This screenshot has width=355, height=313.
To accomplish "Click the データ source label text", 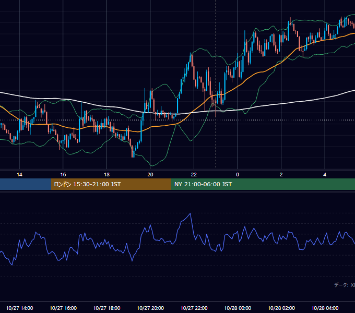I will click(x=345, y=285).
